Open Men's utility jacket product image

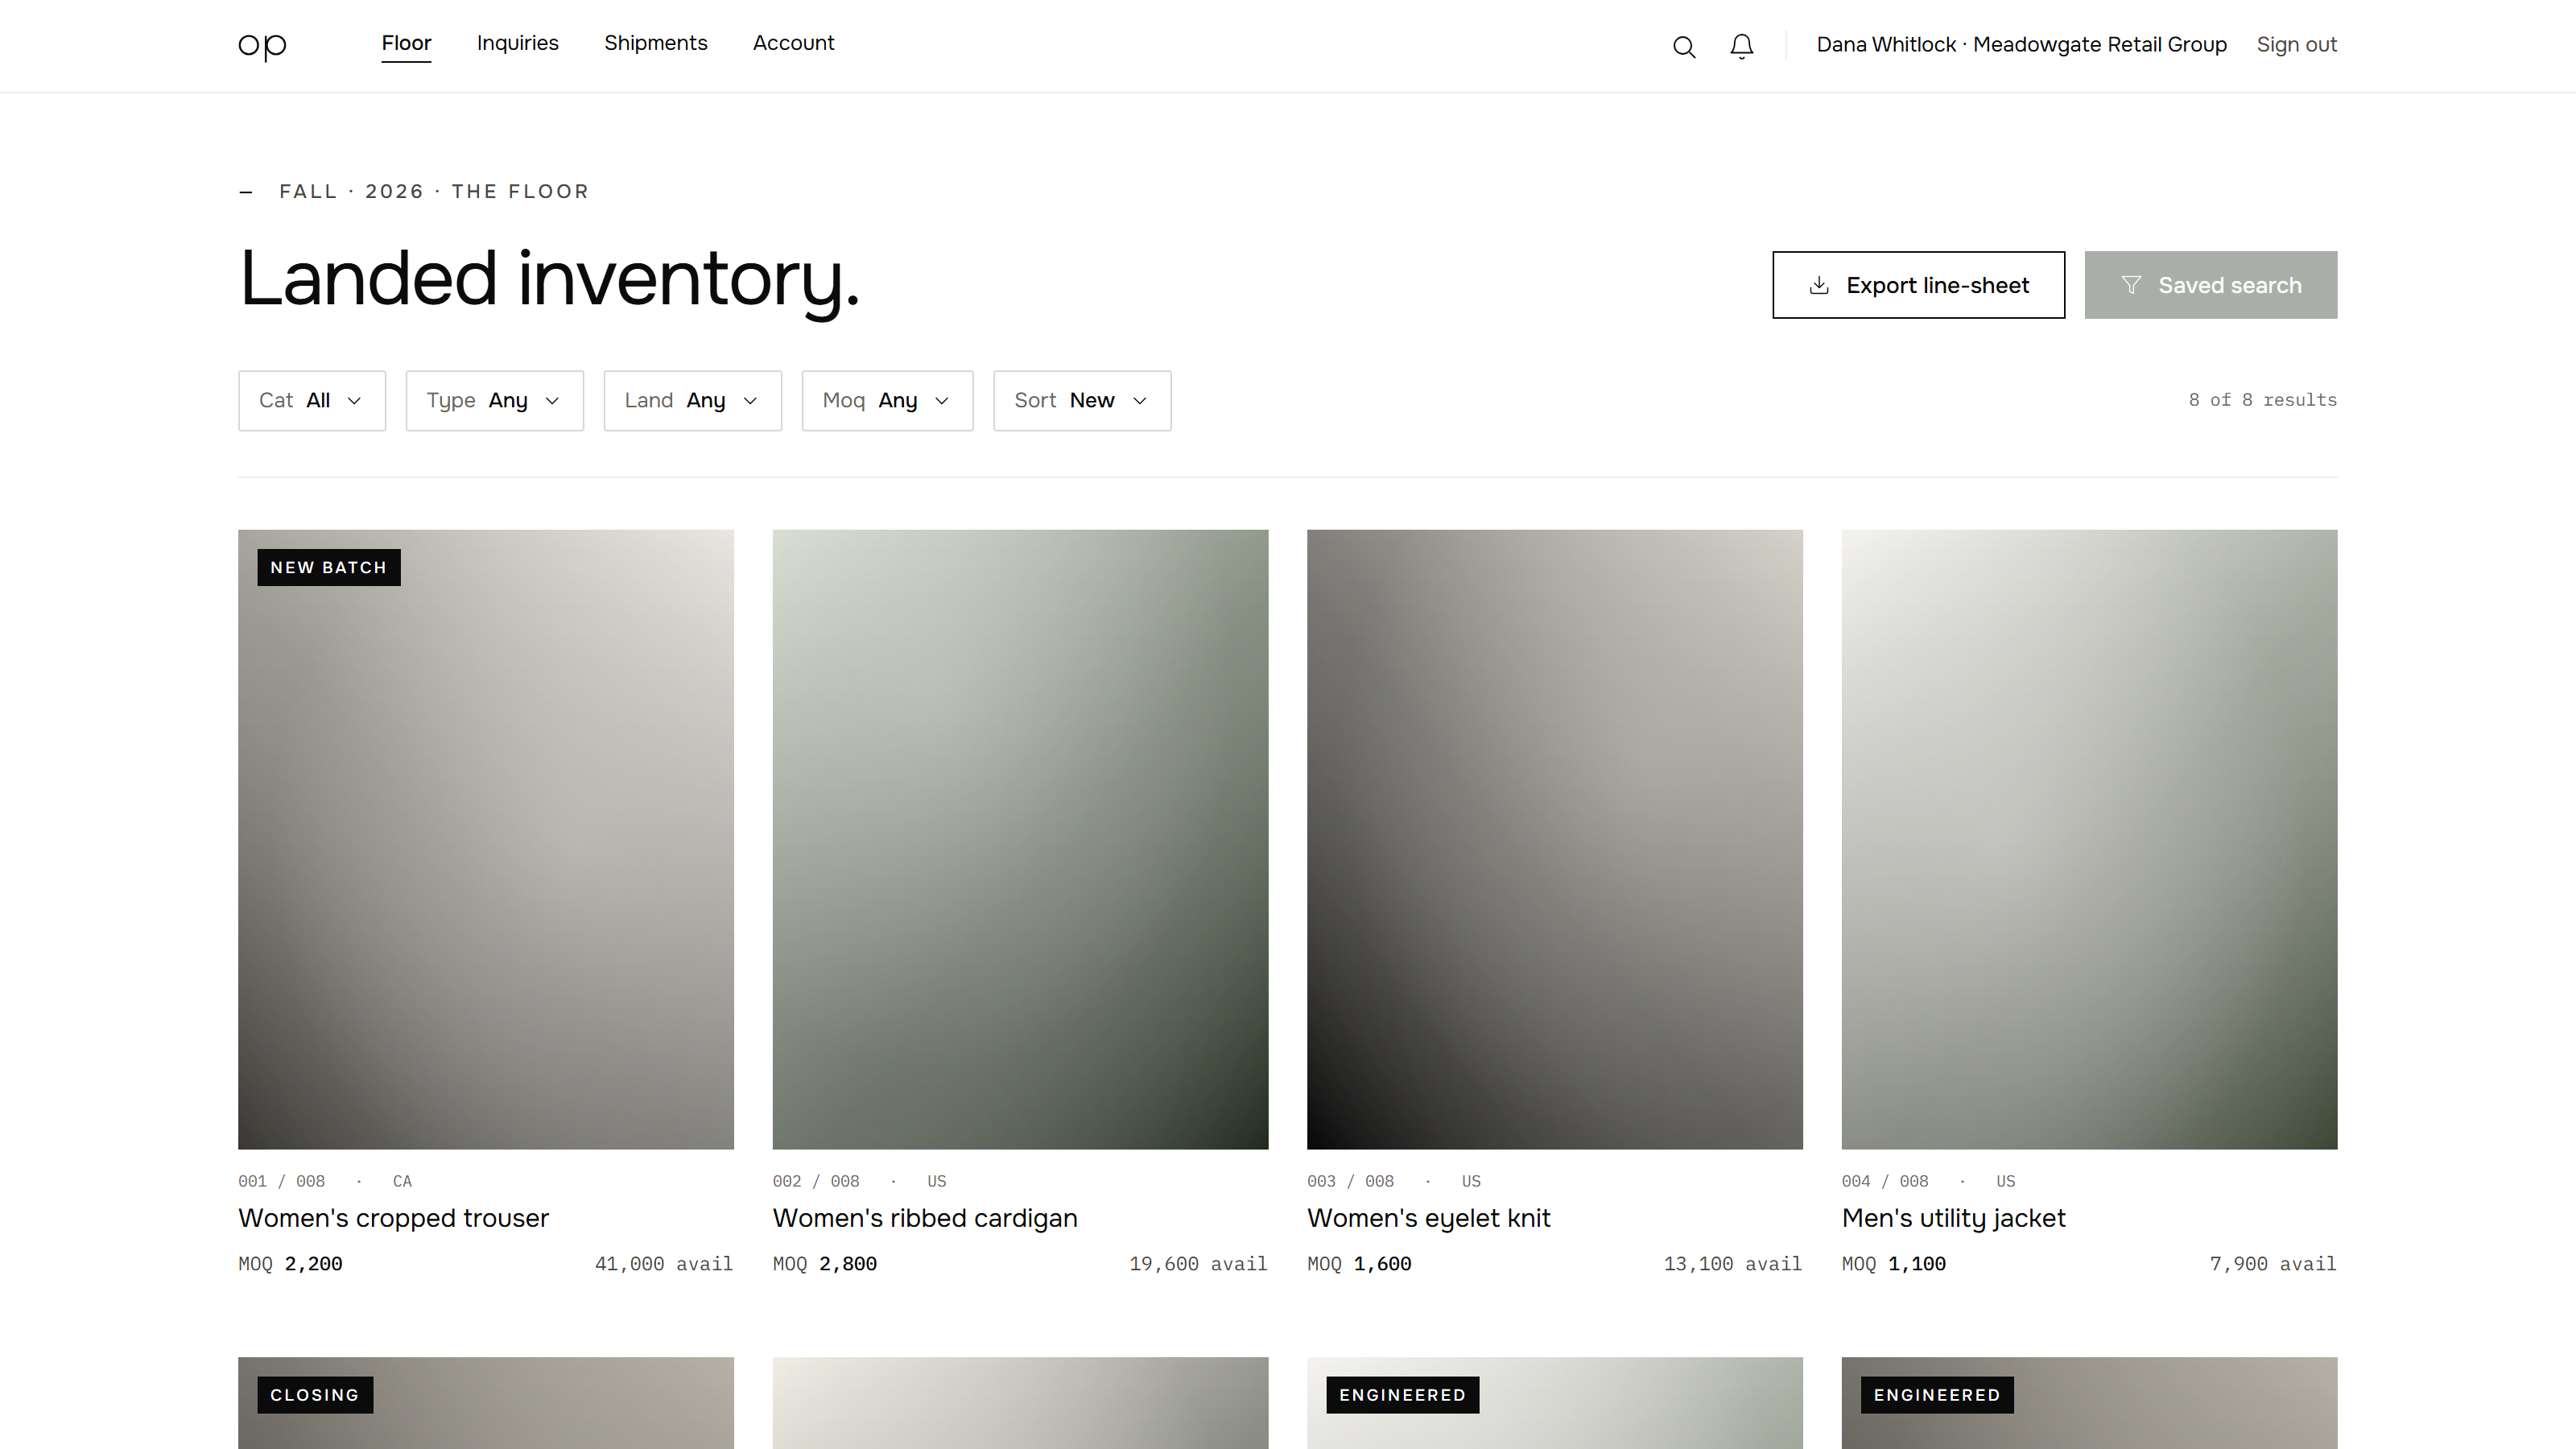[x=2089, y=839]
